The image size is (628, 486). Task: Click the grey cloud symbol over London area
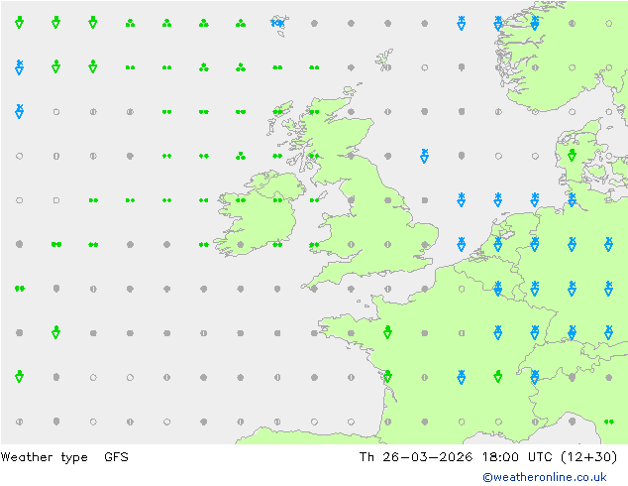(x=425, y=244)
